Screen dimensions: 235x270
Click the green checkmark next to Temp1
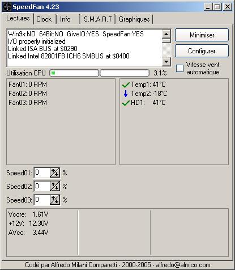point(126,85)
